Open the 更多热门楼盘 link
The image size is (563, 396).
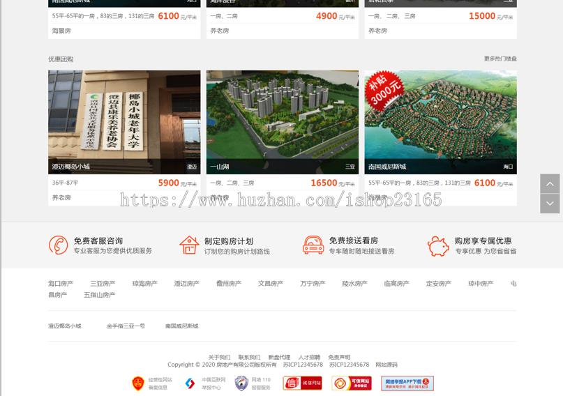[500, 59]
